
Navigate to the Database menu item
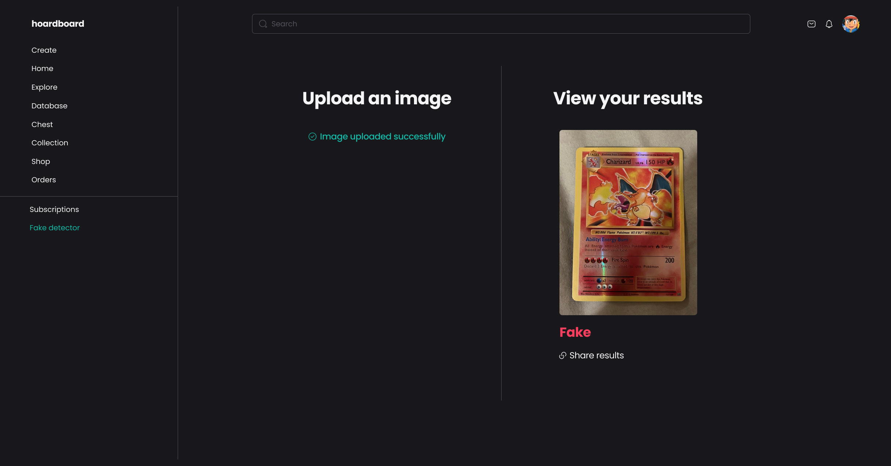pyautogui.click(x=49, y=105)
